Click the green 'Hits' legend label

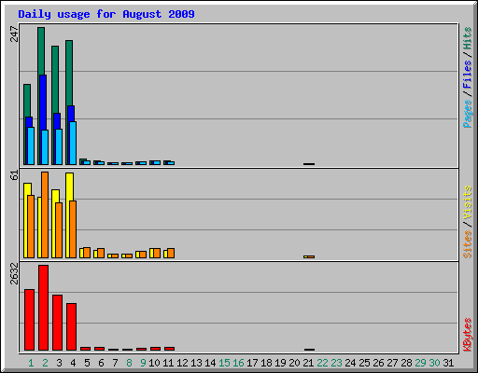468,38
